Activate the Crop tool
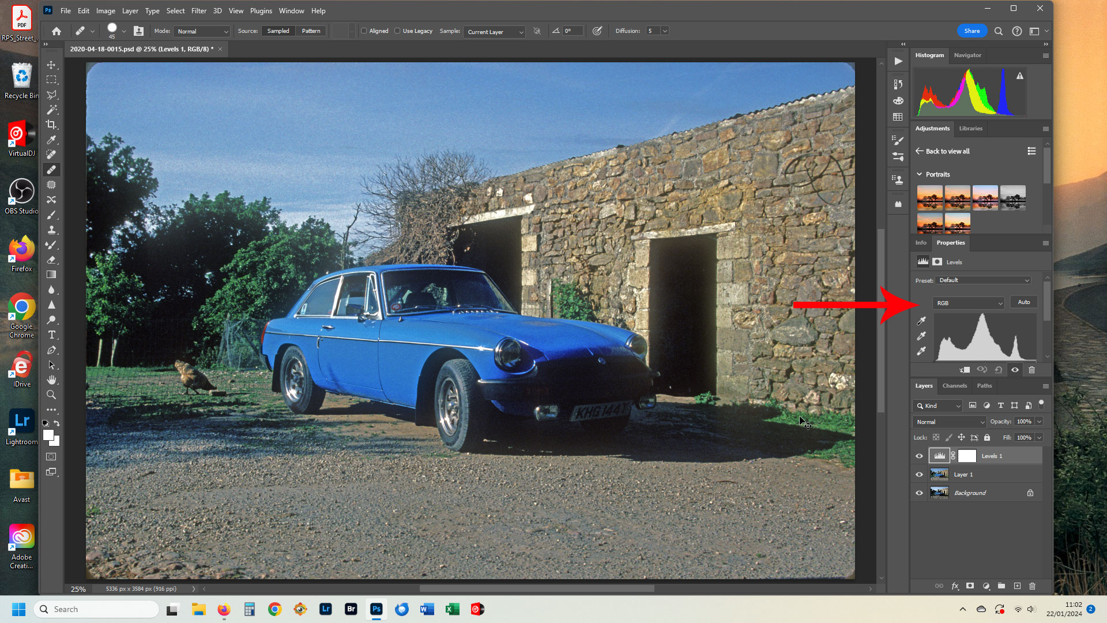Viewport: 1107px width, 623px height. coord(51,125)
